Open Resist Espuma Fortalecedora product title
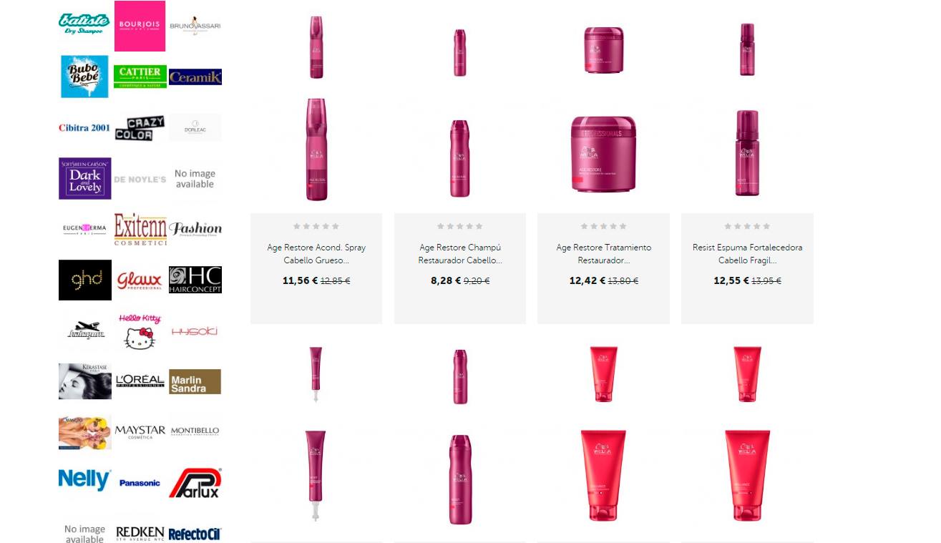This screenshot has width=941, height=543. tap(747, 253)
